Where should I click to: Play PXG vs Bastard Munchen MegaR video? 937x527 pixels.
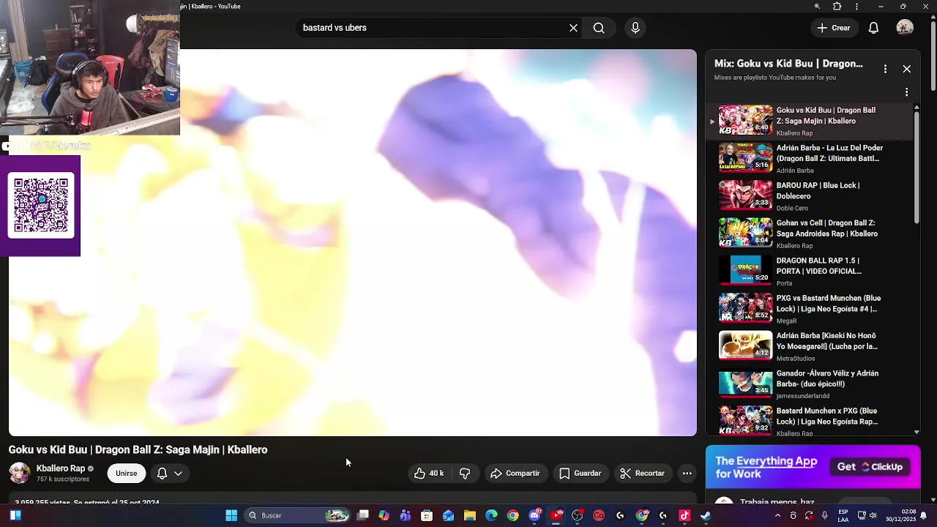[x=811, y=309]
